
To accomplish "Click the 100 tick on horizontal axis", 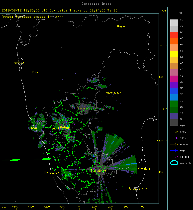I will coord(94,207).
